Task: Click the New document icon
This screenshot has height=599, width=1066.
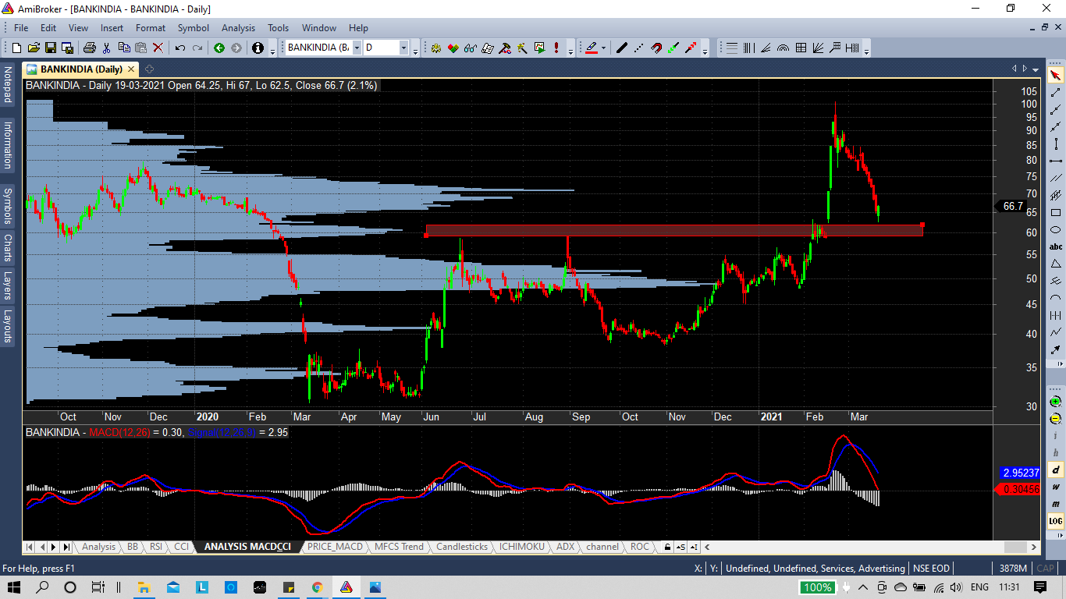Action: pyautogui.click(x=16, y=48)
